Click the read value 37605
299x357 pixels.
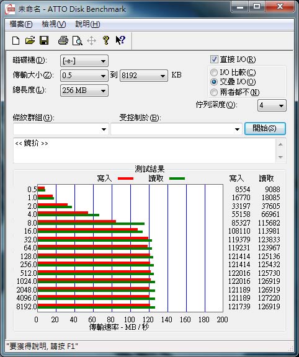click(x=270, y=206)
